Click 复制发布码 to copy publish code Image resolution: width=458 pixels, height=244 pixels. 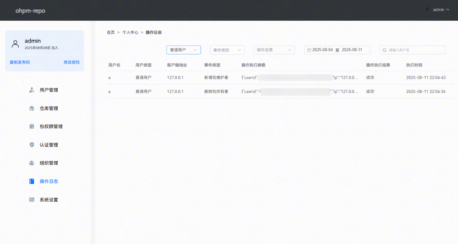point(20,62)
